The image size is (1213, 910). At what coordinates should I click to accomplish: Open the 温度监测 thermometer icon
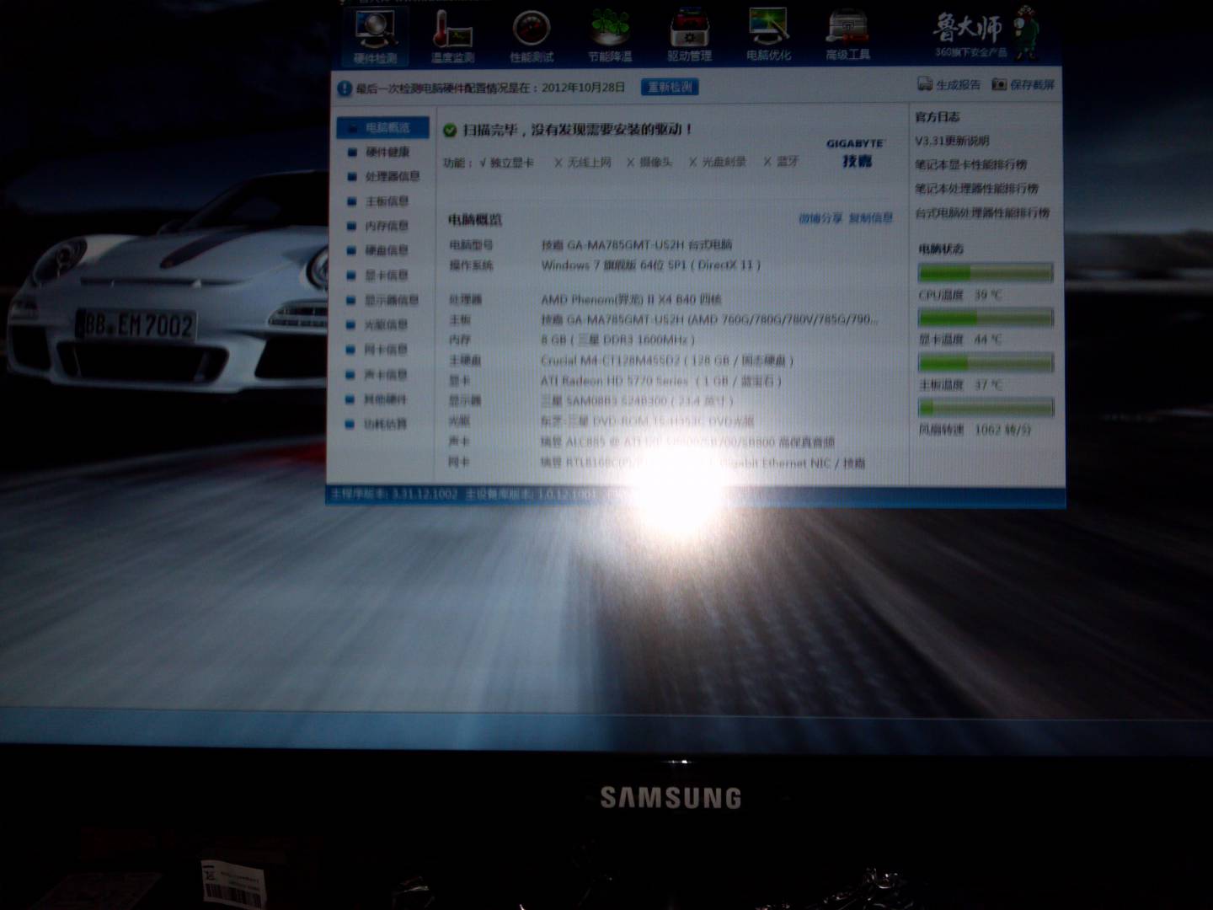click(x=452, y=36)
